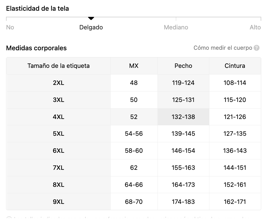Select the 4XL size row label
This screenshot has width=270, height=222.
pos(58,117)
